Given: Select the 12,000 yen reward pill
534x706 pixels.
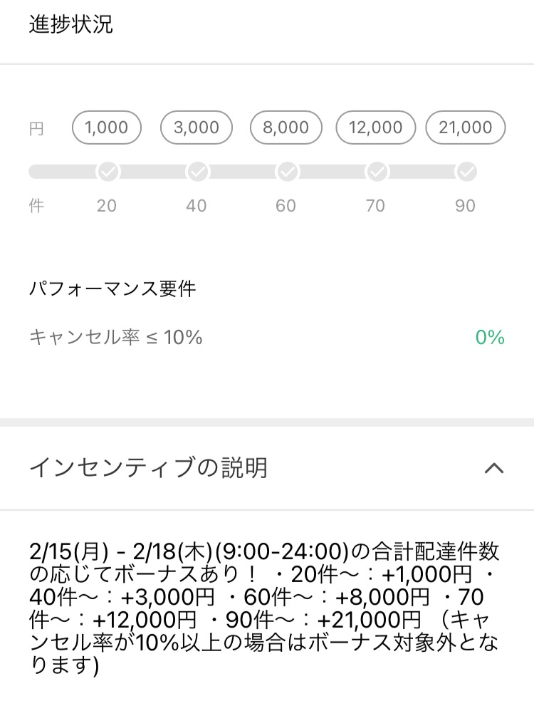Looking at the screenshot, I should coord(375,128).
